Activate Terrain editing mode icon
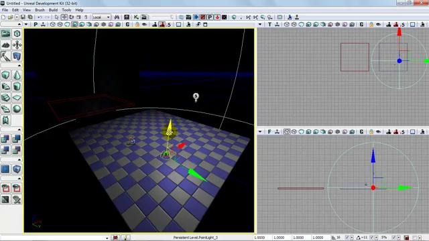 tap(5, 45)
